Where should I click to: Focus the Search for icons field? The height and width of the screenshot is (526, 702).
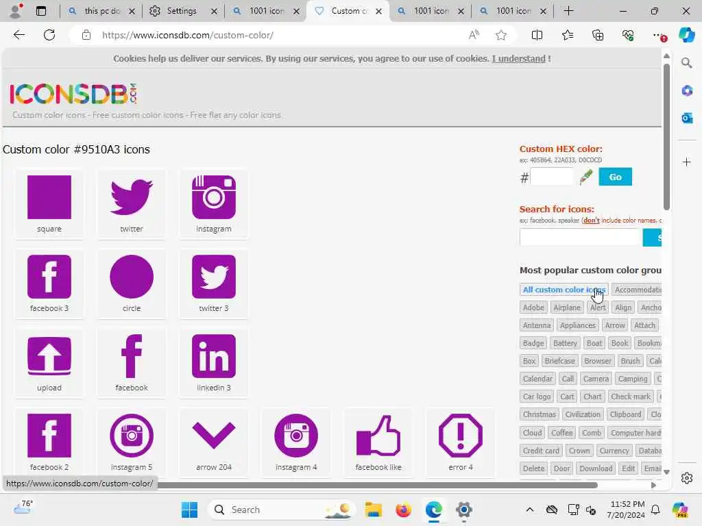coord(581,238)
